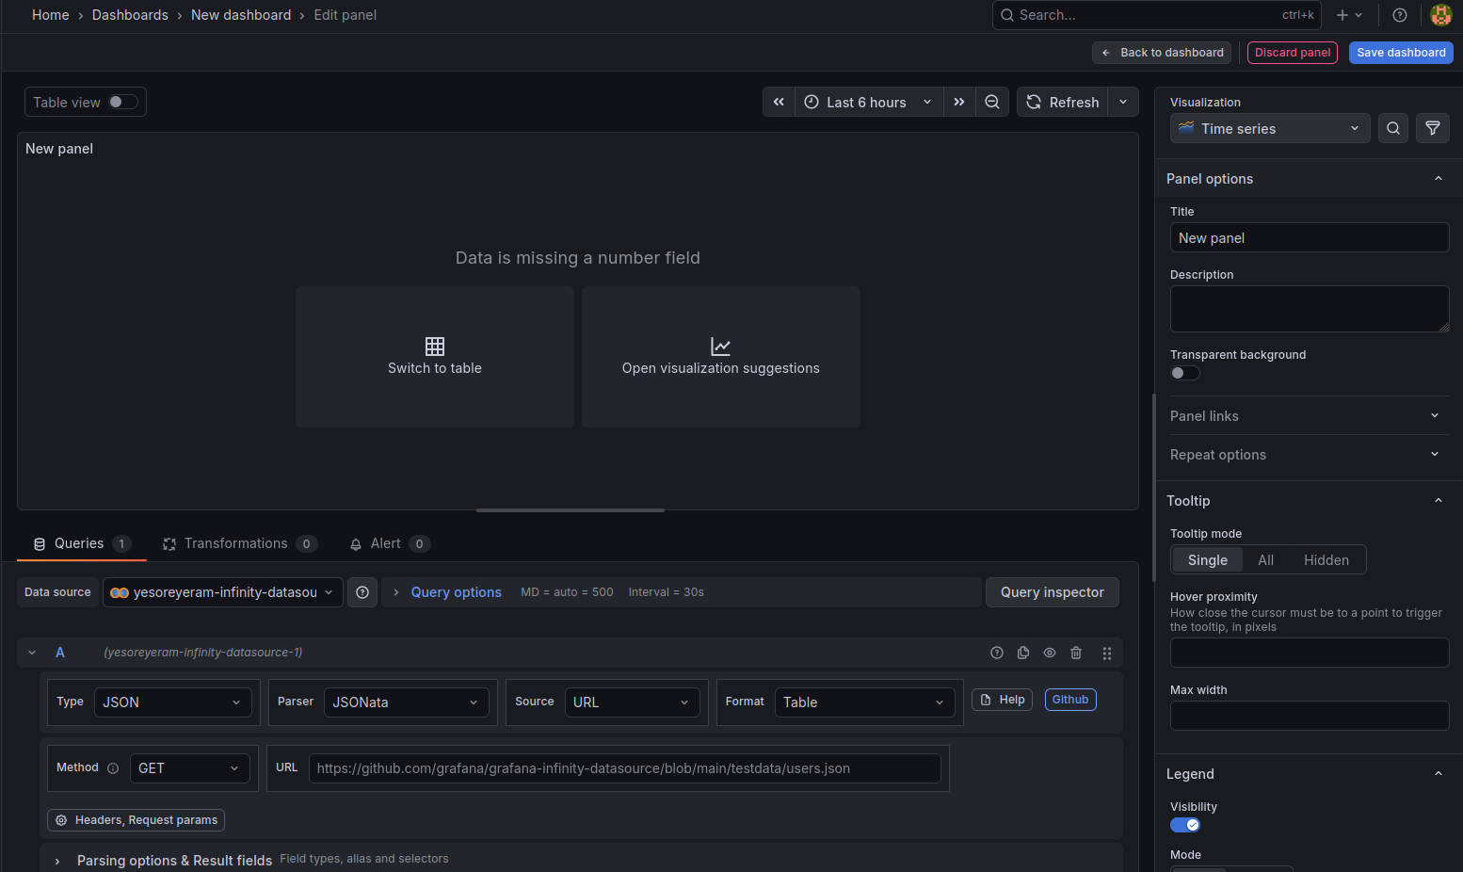This screenshot has height=872, width=1463.
Task: Duplicate query A
Action: [x=1023, y=653]
